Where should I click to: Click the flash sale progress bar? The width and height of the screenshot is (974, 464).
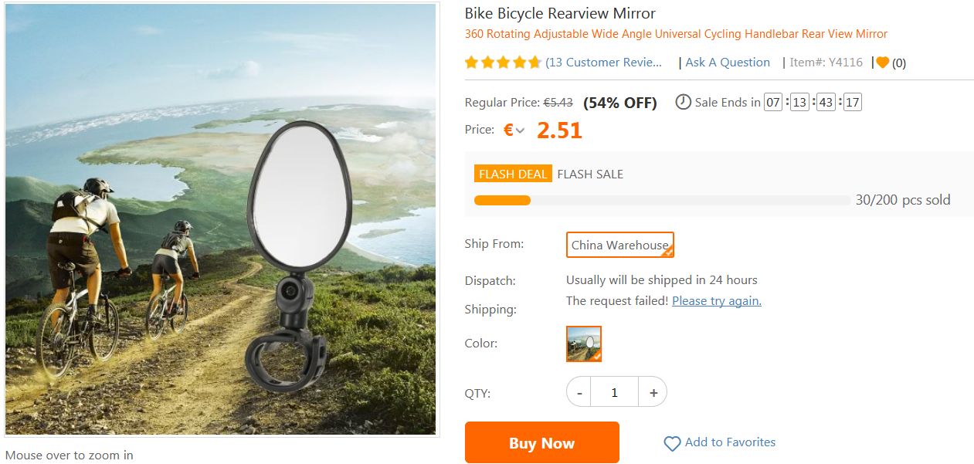[x=662, y=201]
